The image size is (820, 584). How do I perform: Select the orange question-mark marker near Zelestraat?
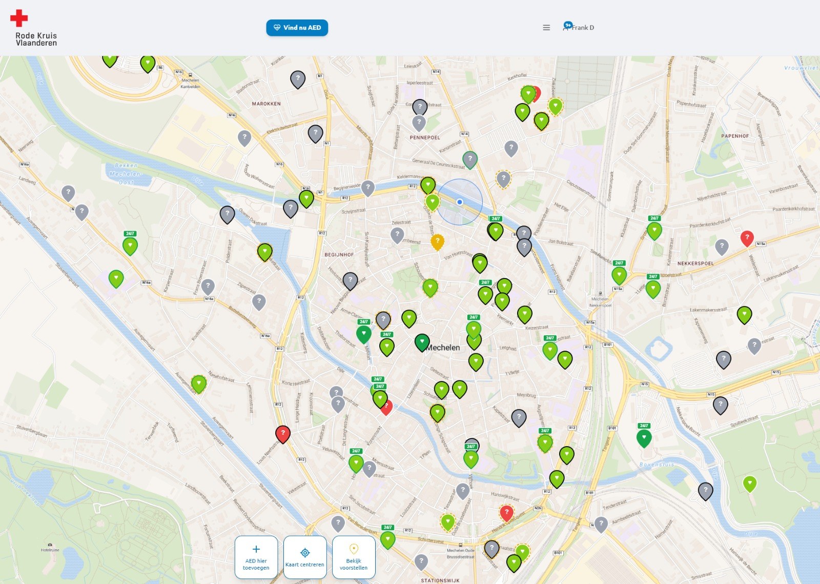click(x=437, y=242)
